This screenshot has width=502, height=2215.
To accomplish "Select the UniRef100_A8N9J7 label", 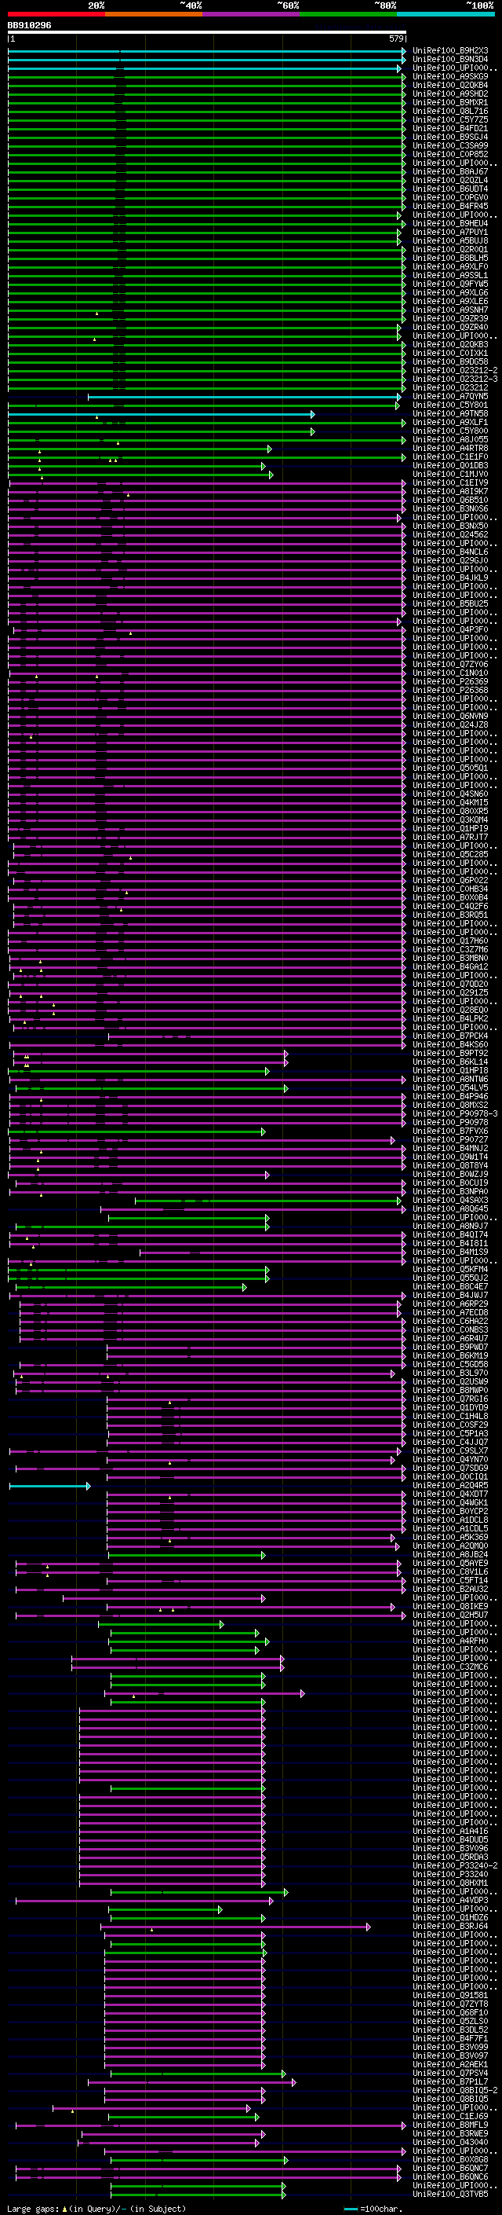I will point(450,1227).
